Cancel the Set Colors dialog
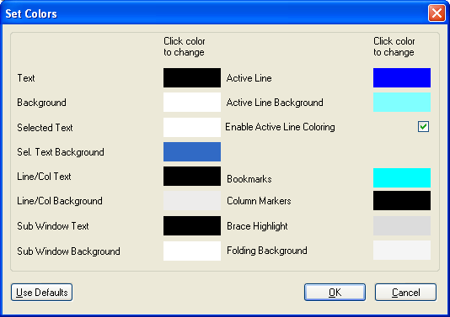Viewport: 450px width, 317px height. [406, 293]
